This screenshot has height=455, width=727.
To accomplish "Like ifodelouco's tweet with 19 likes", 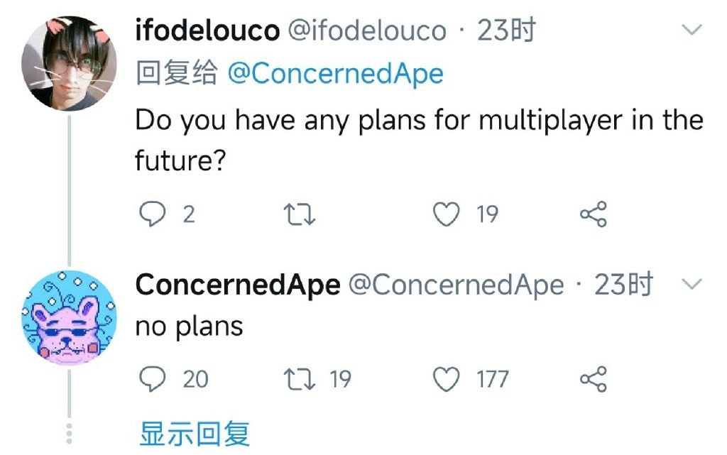I will [x=447, y=214].
